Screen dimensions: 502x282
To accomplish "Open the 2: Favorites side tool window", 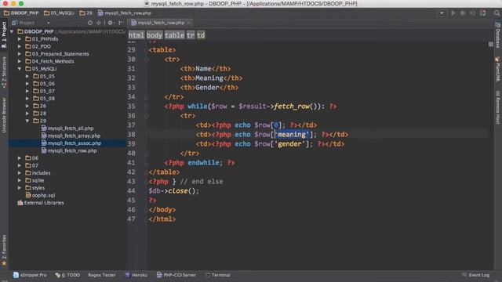I will [4, 251].
